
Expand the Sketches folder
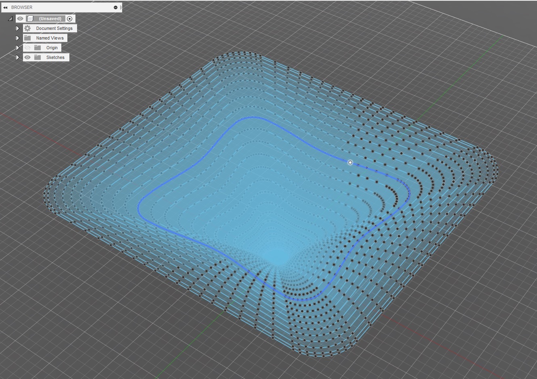pos(17,57)
